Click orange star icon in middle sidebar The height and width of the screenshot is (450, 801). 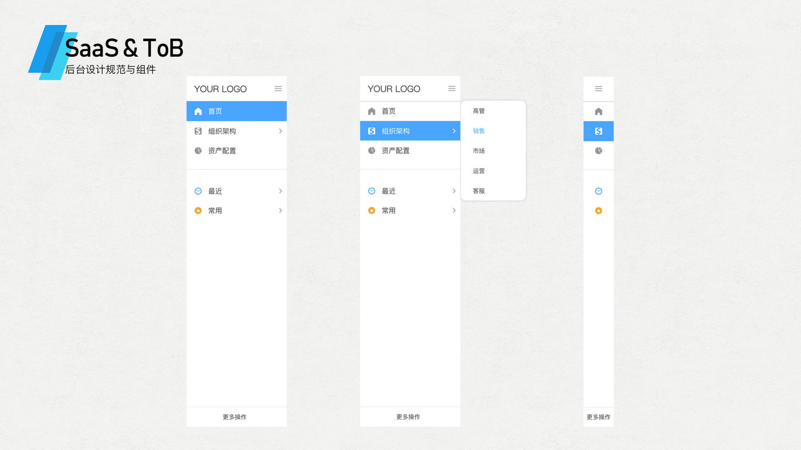(x=372, y=210)
